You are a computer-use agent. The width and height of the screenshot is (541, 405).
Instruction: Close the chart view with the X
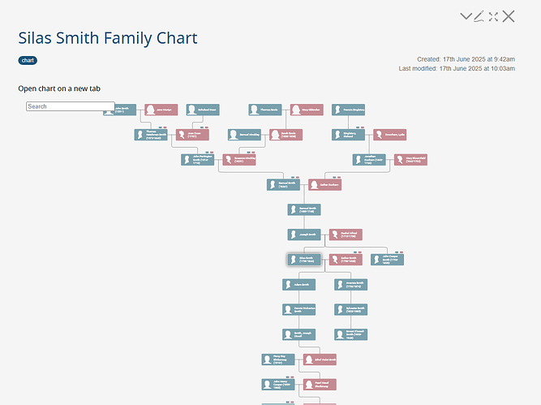tap(509, 16)
